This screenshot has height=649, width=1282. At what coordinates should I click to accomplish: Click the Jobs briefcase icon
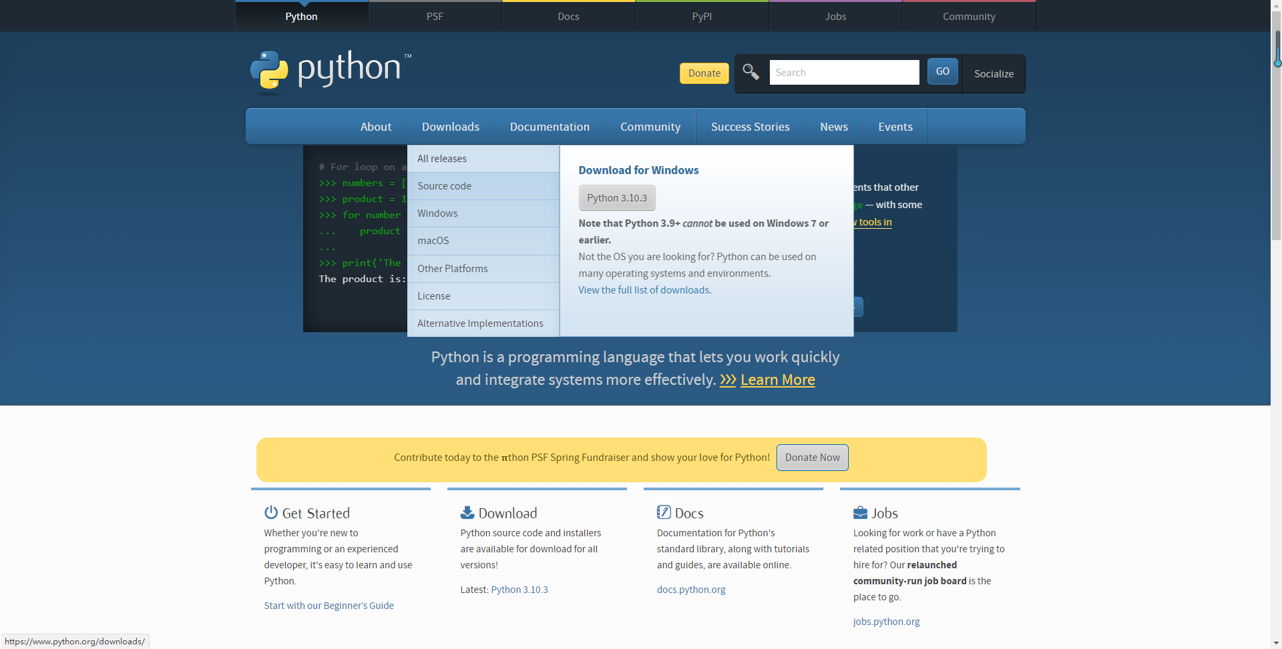click(x=860, y=512)
